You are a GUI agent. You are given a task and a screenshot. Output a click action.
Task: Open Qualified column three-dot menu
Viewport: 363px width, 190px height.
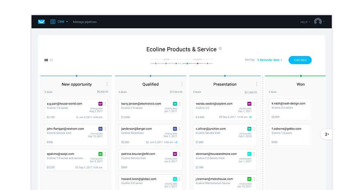click(182, 84)
